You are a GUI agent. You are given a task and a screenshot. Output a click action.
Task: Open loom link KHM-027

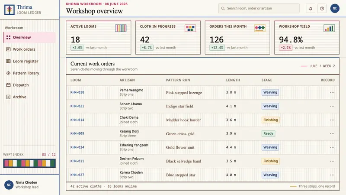77,175
